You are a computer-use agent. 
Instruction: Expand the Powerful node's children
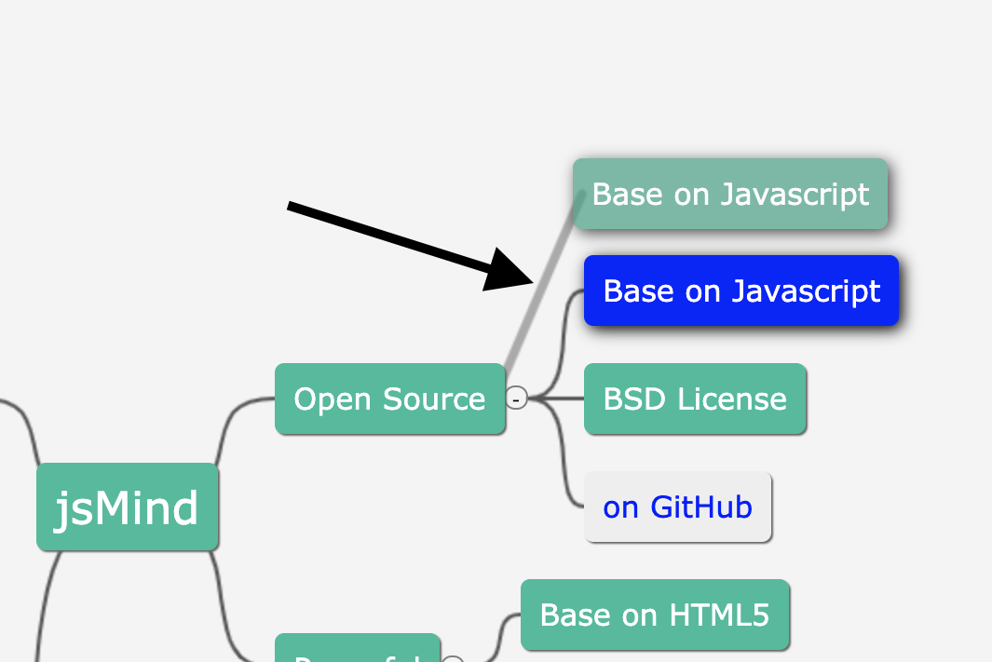click(454, 660)
